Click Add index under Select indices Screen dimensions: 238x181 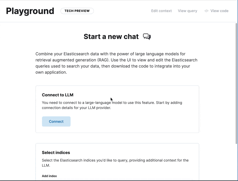pyautogui.click(x=49, y=176)
